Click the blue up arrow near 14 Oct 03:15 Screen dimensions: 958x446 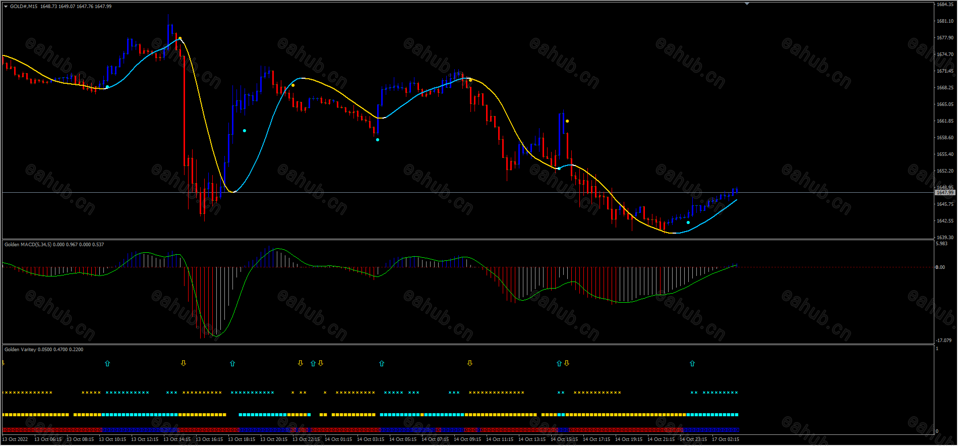coord(382,363)
